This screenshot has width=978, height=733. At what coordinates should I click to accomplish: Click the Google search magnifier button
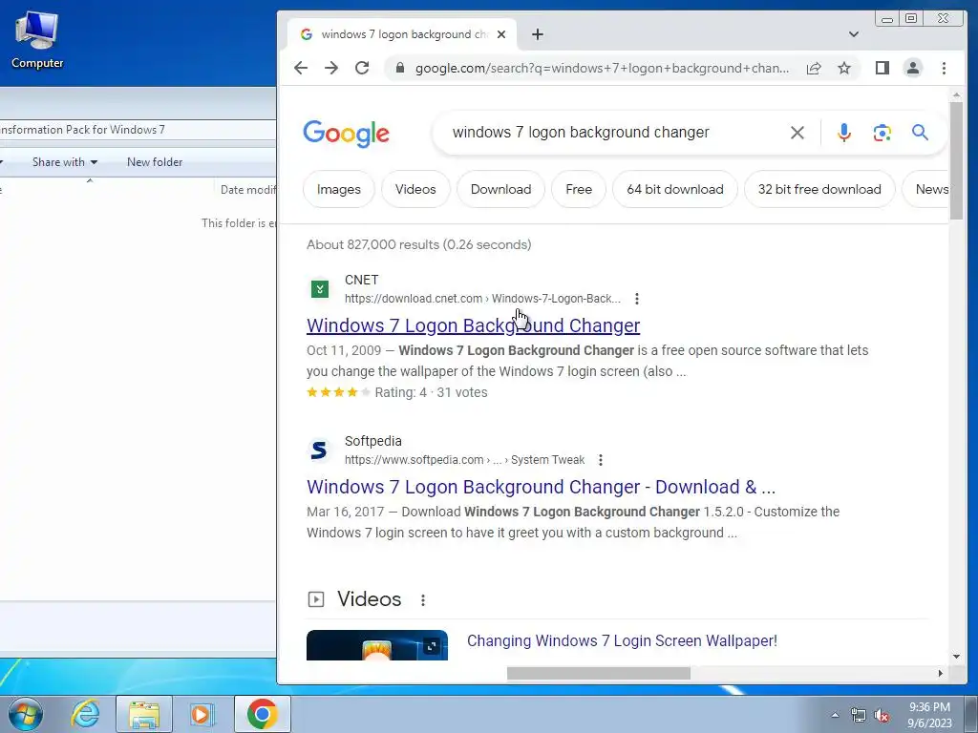tap(920, 132)
